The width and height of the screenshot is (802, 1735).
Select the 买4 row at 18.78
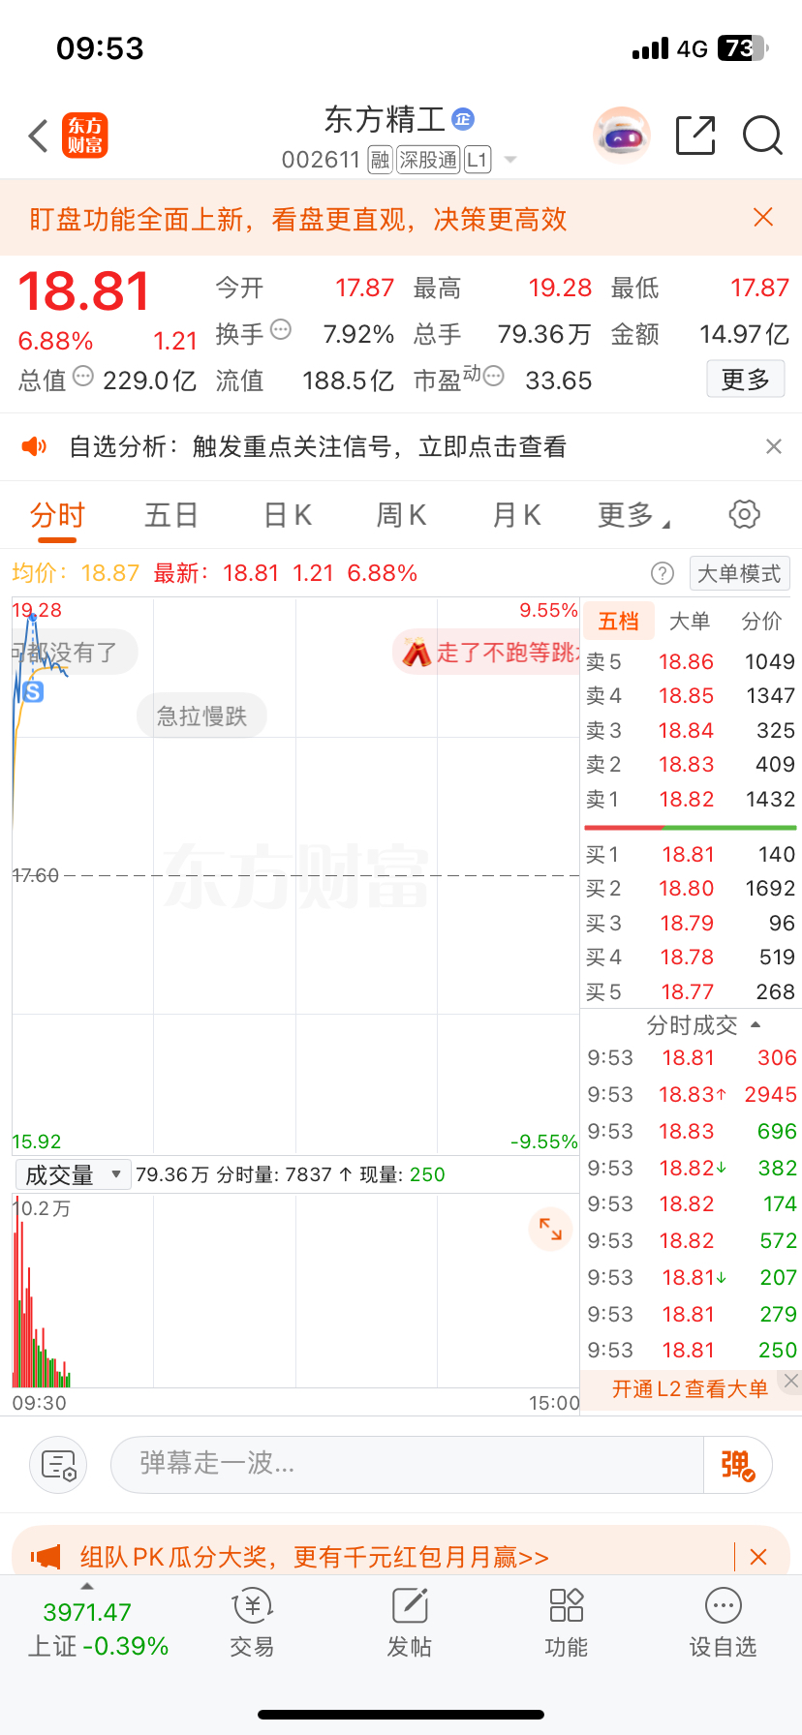tap(690, 957)
